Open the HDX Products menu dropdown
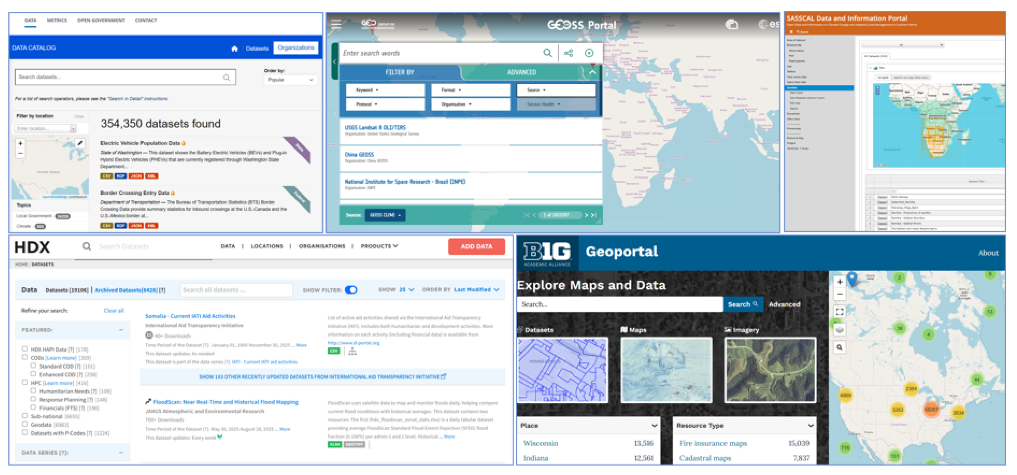The width and height of the screenshot is (1017, 475). [x=379, y=246]
